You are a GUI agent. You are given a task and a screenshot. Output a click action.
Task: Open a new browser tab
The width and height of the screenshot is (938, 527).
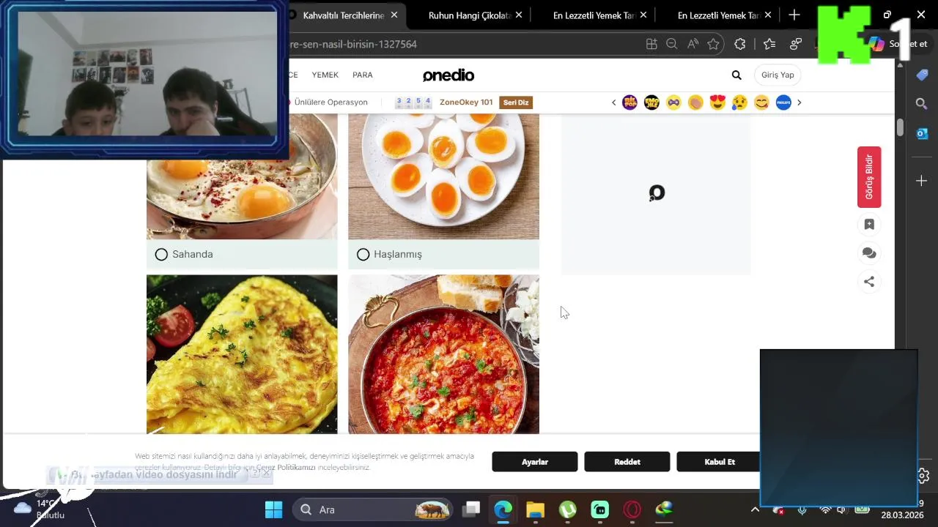click(794, 15)
